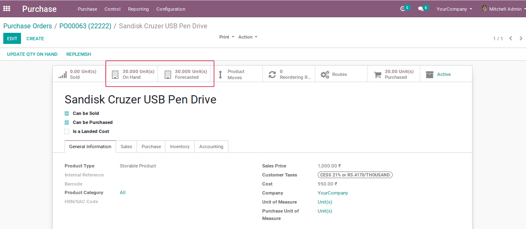Click the Sandisk Cruzer USB Pen Drive heading

[140, 99]
